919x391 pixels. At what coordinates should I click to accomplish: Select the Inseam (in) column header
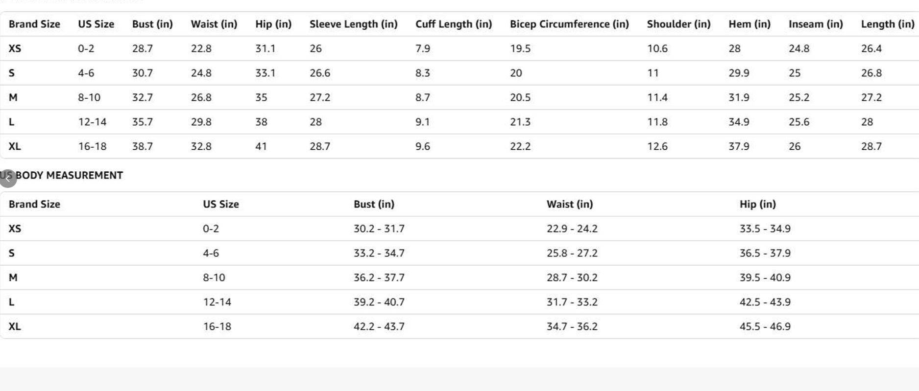815,24
